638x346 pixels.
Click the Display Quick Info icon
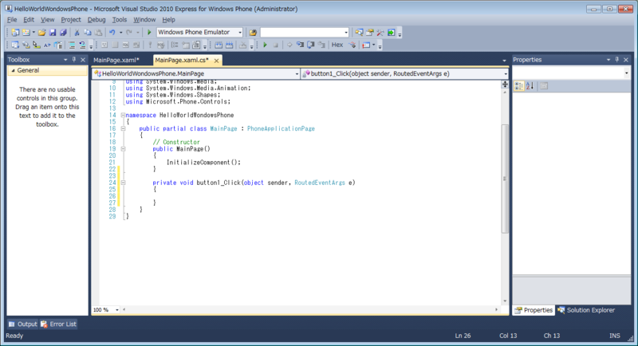tap(37, 45)
